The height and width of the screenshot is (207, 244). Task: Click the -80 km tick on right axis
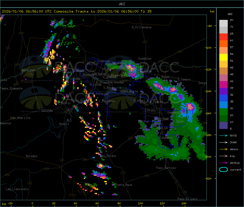click(x=210, y=26)
